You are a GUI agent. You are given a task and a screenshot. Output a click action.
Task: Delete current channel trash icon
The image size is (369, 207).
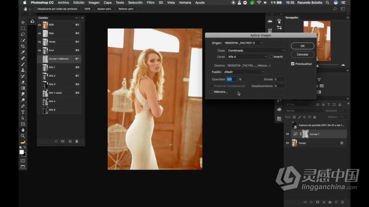tap(77, 141)
